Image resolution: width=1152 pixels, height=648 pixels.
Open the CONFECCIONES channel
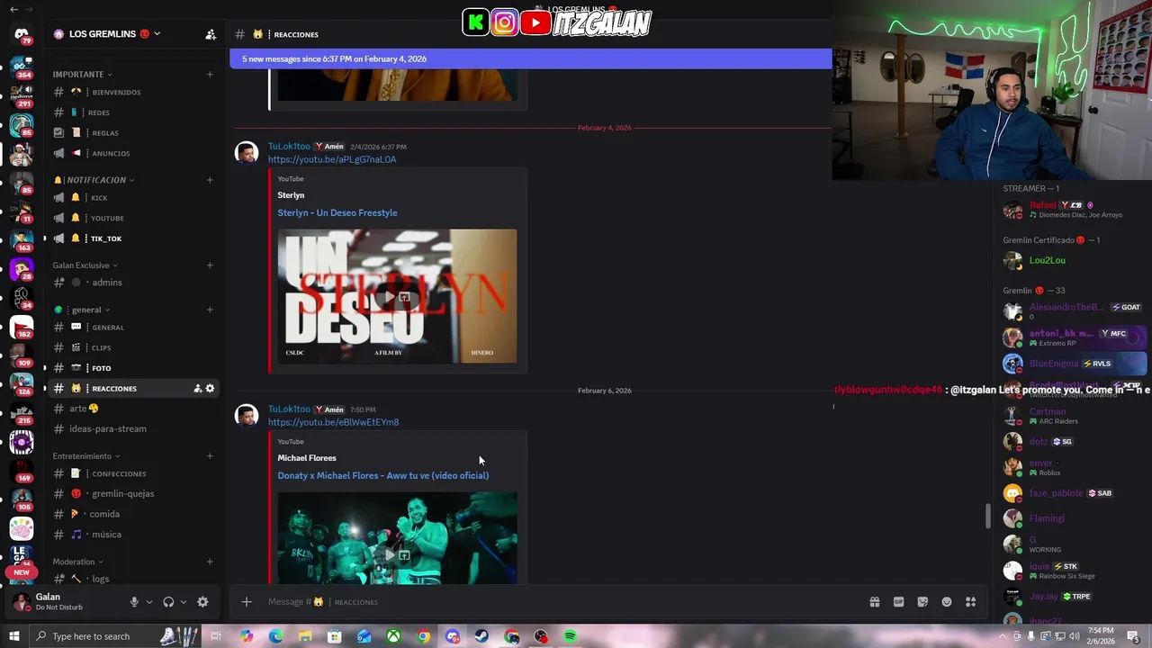tap(119, 473)
